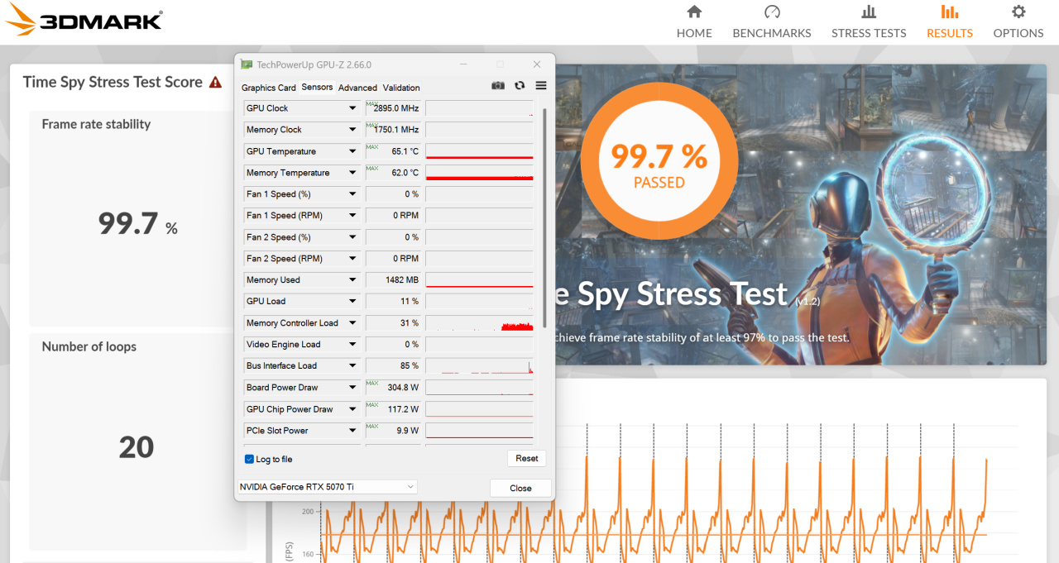Expand Memory Clock sensor dropdown
The image size is (1059, 563).
[352, 130]
